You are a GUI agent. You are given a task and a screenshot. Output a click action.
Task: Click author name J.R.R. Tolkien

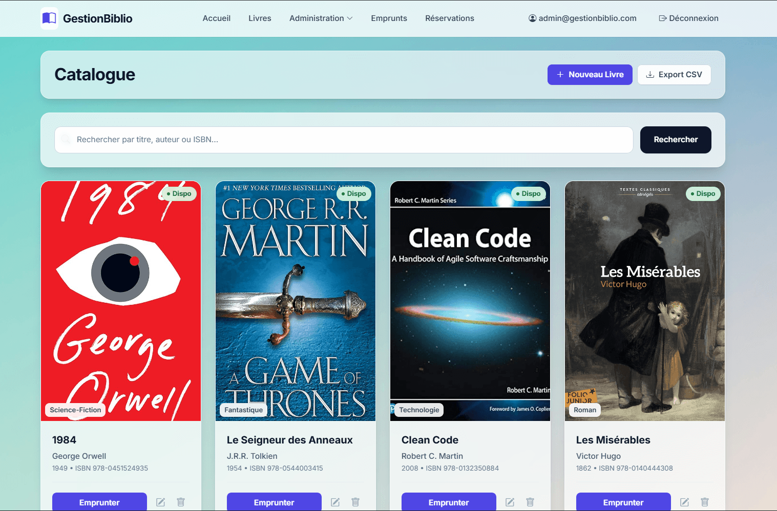(x=252, y=456)
